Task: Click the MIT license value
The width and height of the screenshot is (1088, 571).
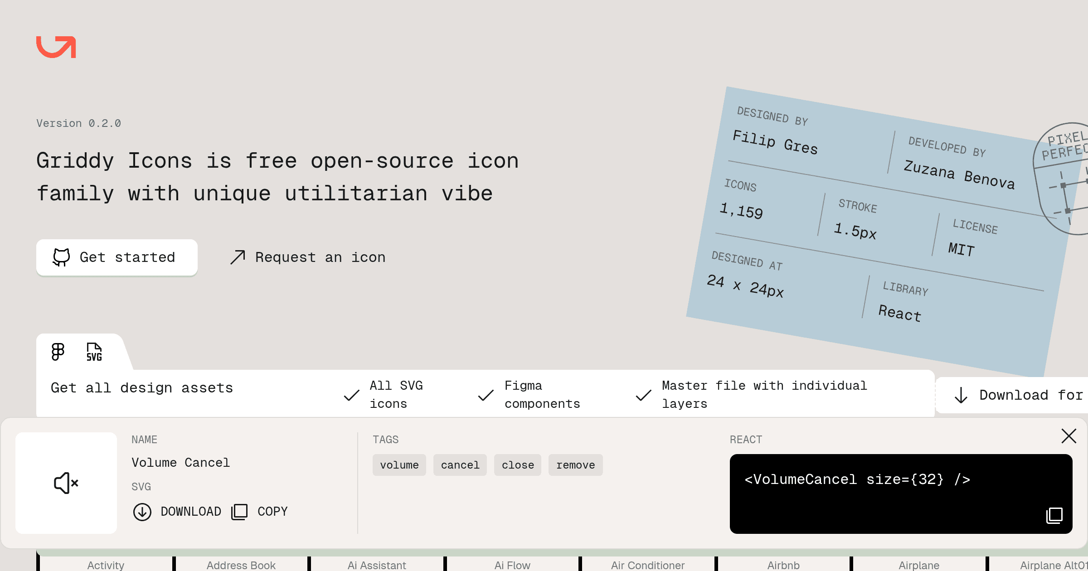Action: [962, 249]
